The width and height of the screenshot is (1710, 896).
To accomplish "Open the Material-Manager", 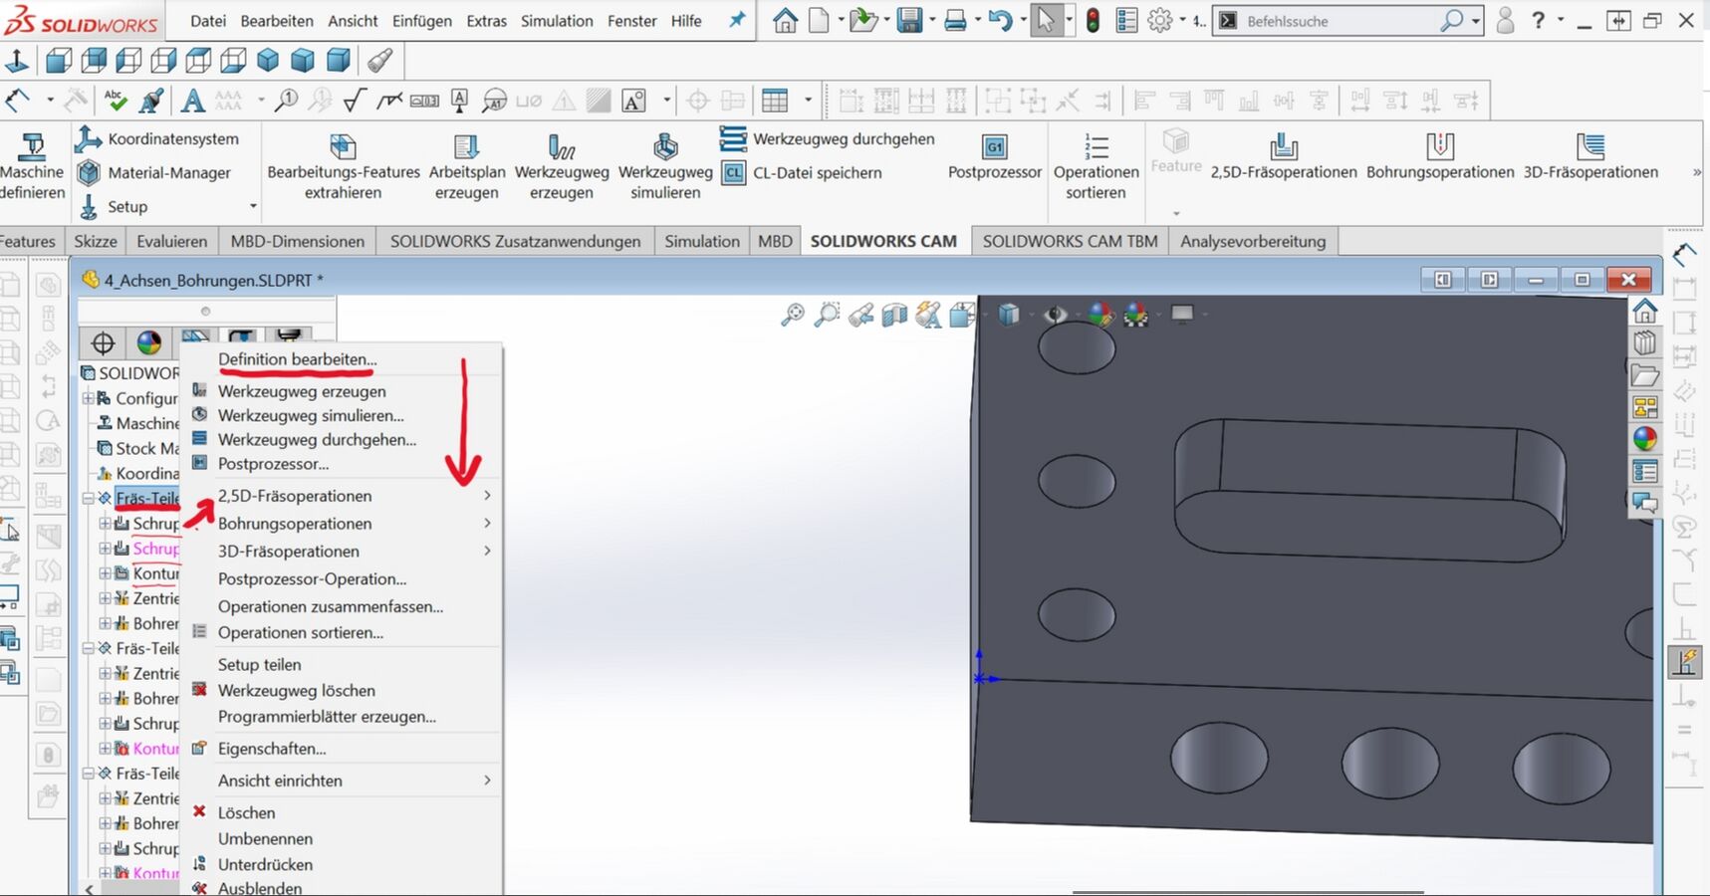I will (168, 173).
